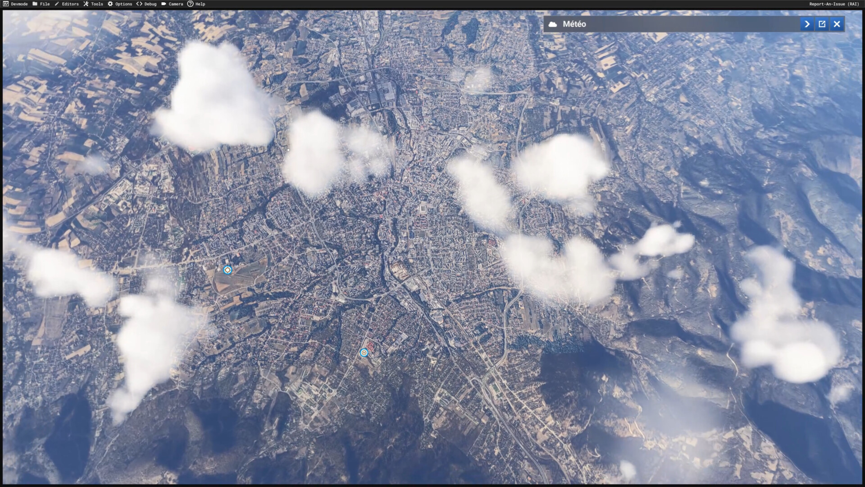Click the Camera menu label
Image resolution: width=865 pixels, height=487 pixels.
tap(176, 4)
